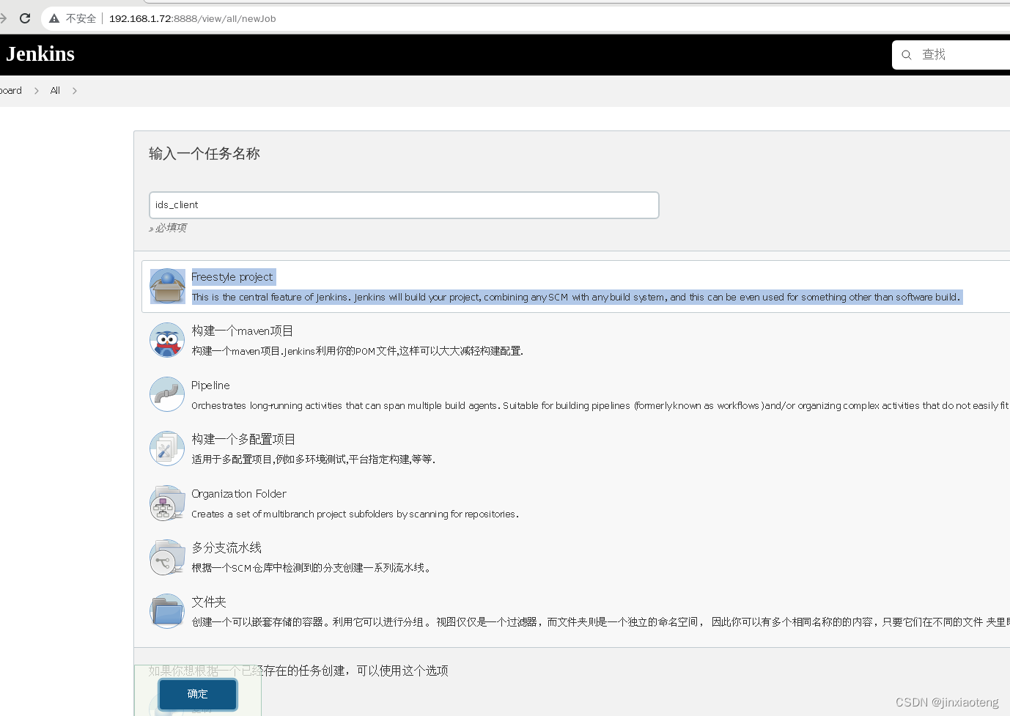Select the Organization Folder icon
Screen dimensions: 1010x716
tap(167, 503)
